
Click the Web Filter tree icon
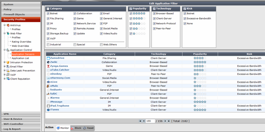8,33
